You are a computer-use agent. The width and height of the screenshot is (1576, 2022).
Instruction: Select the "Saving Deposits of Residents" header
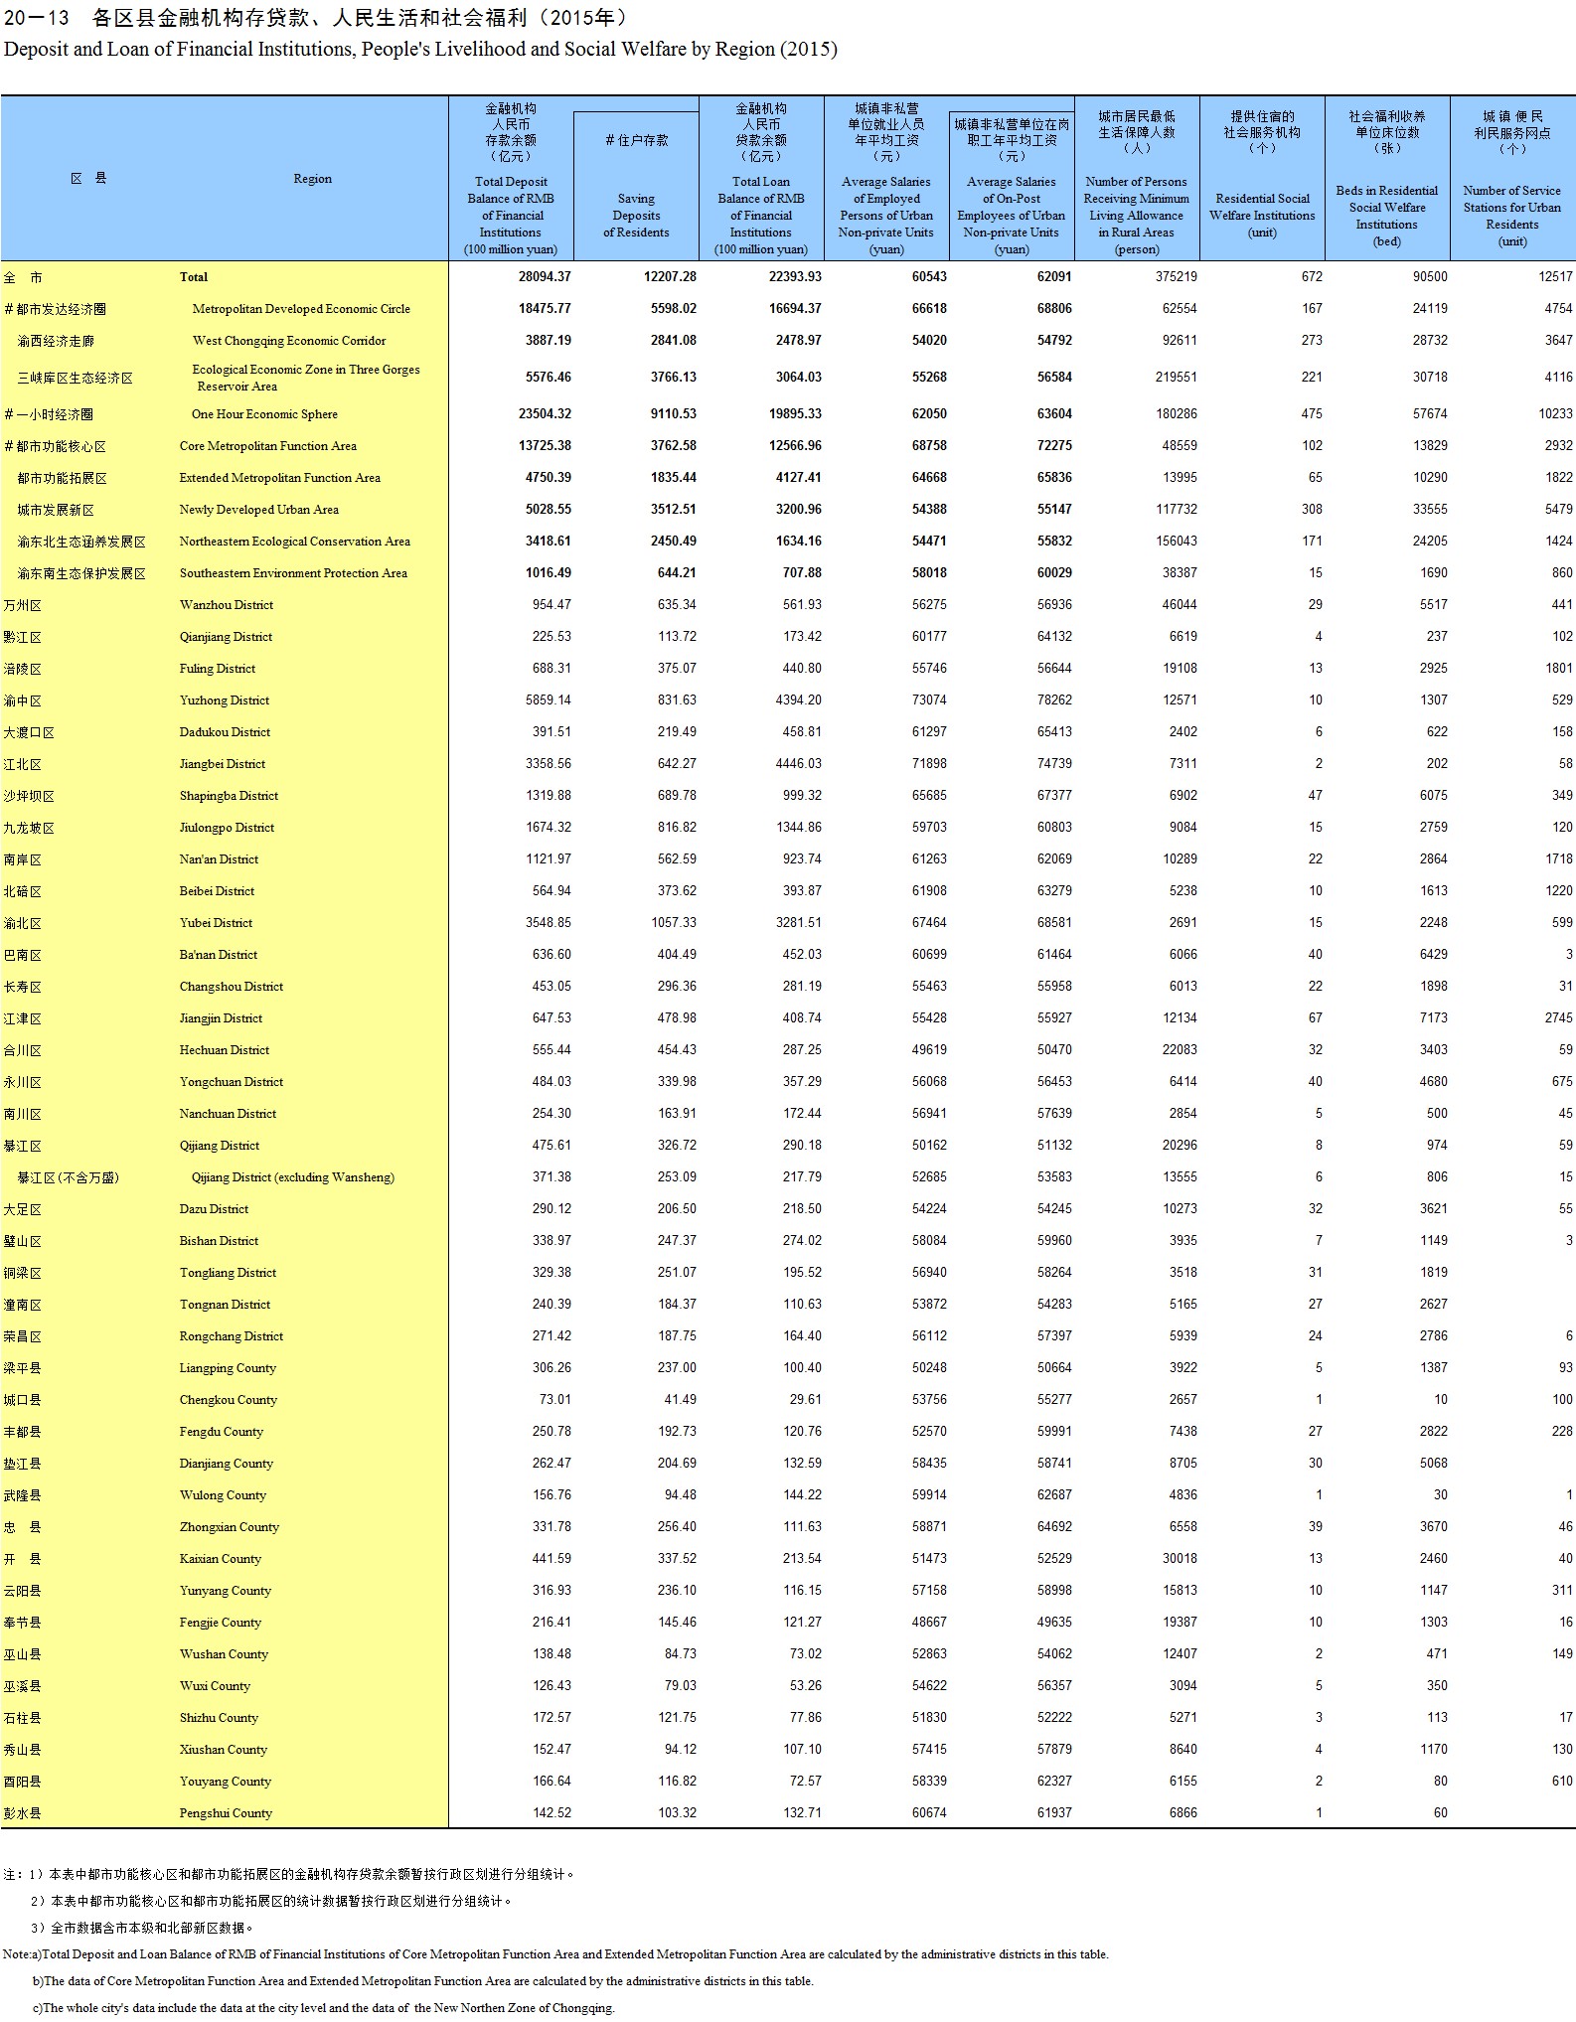(636, 215)
